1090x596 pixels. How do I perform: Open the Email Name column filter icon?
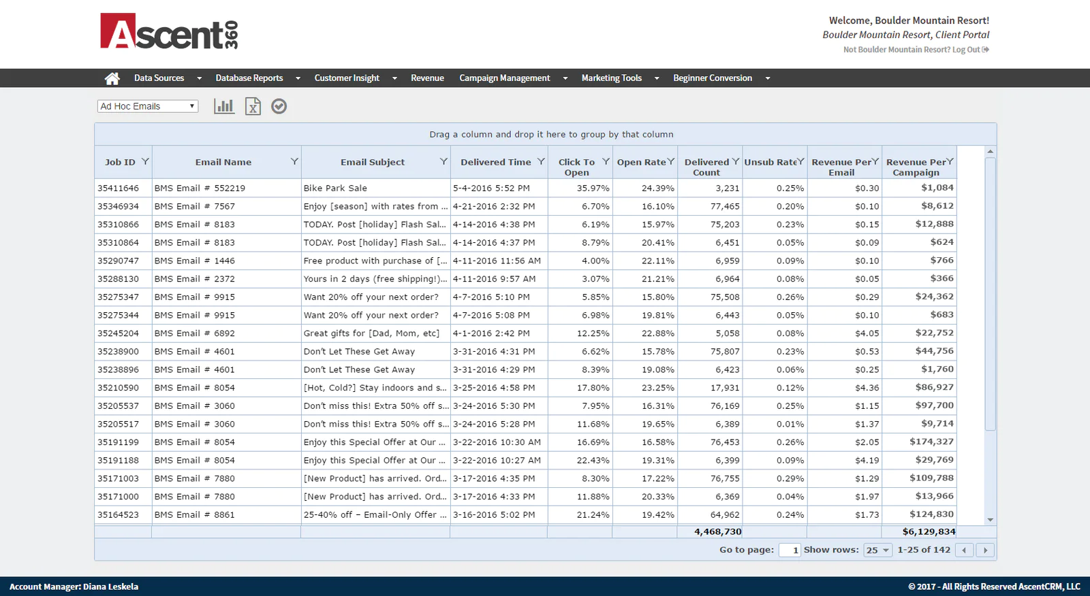[294, 161]
